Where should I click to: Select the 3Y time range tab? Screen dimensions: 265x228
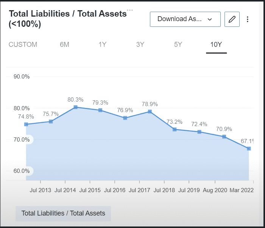pyautogui.click(x=140, y=45)
